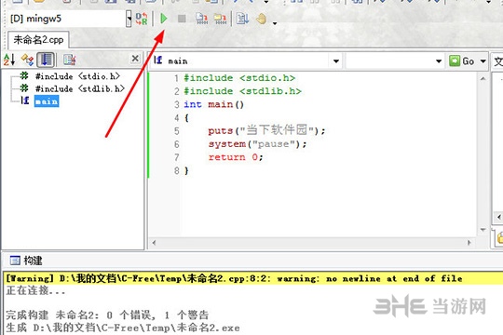The image size is (503, 335).
Task: Click the 生成 未命名2.exe output line
Action: 123,328
